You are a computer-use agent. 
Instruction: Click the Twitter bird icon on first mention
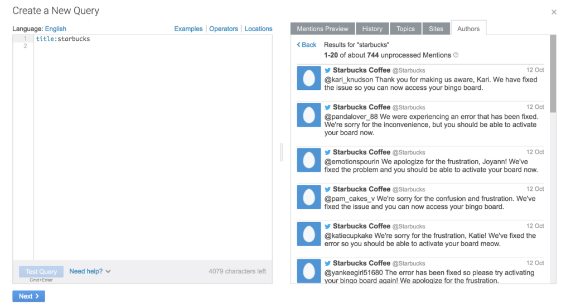pyautogui.click(x=328, y=70)
